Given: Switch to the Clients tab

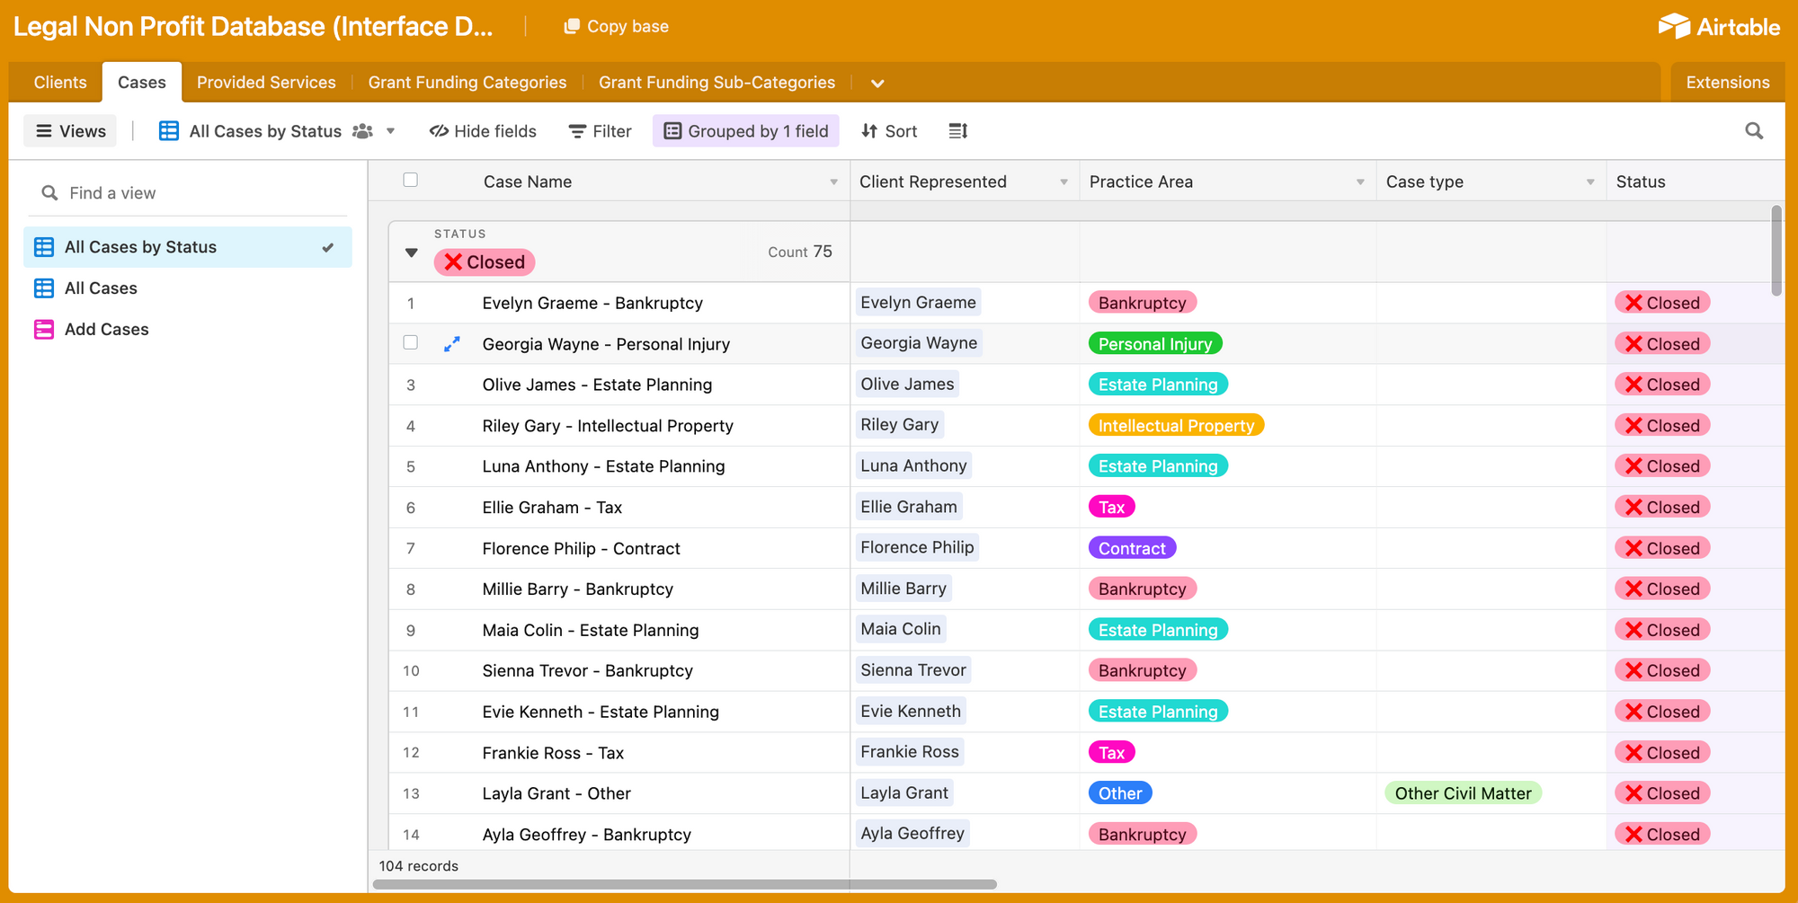Looking at the screenshot, I should pyautogui.click(x=60, y=83).
